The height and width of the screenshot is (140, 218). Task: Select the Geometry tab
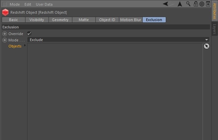60,20
